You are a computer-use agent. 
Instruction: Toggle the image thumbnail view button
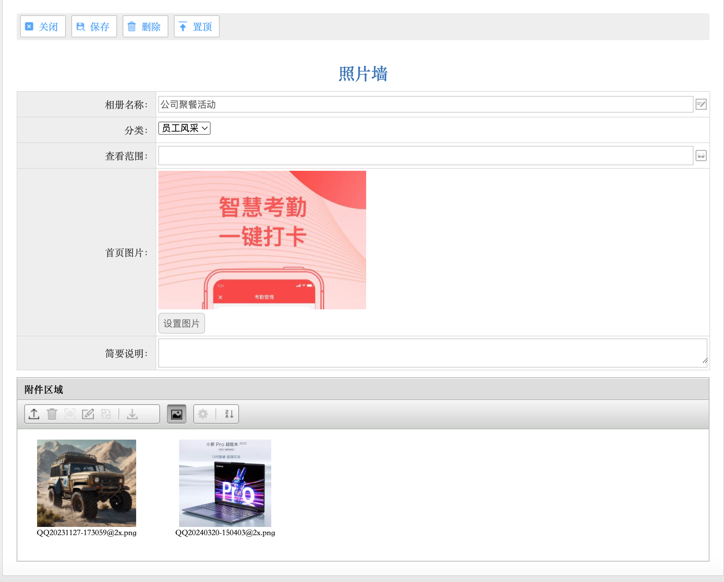177,414
